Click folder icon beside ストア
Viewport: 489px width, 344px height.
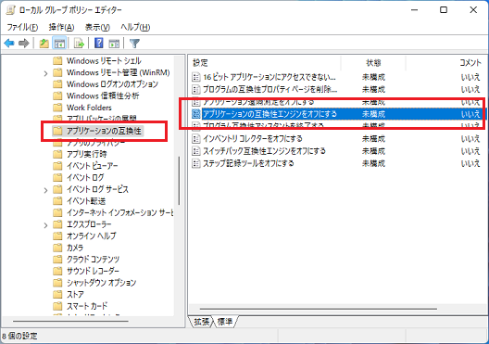point(57,294)
